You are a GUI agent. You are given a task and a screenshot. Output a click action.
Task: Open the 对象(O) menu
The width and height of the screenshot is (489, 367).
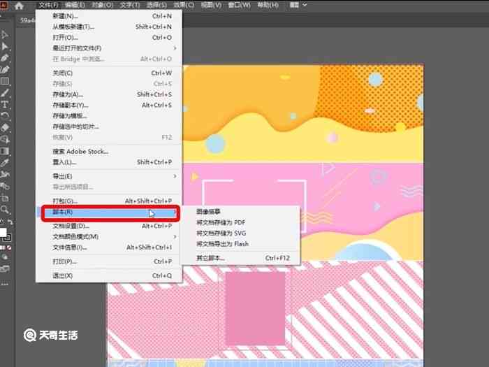[102, 6]
